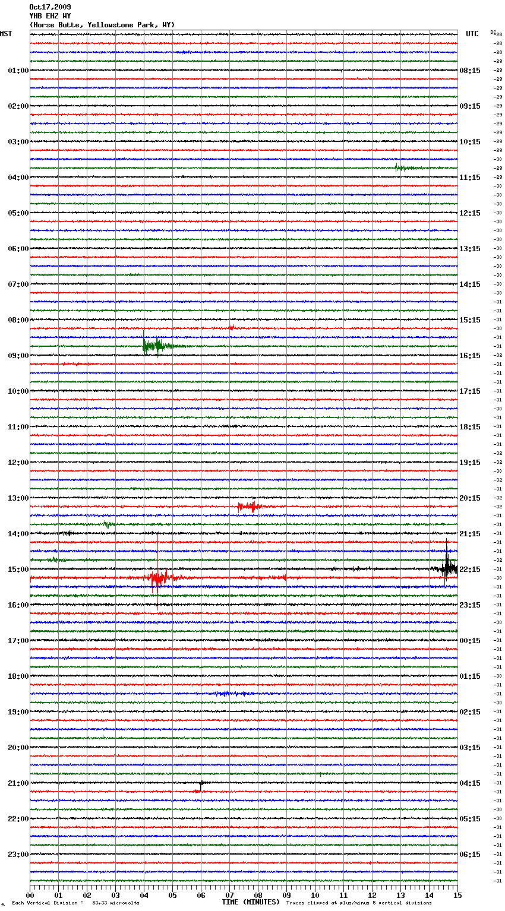
Task: Click the DC header above the right column
Action: pyautogui.click(x=493, y=32)
